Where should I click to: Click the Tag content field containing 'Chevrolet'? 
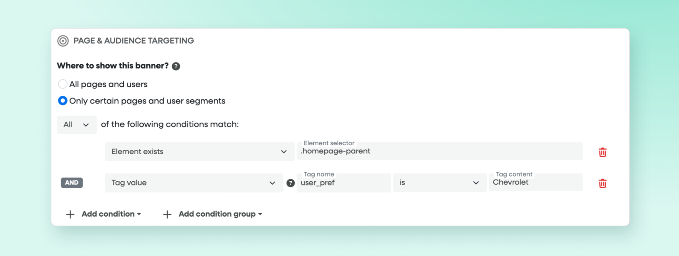(x=536, y=182)
